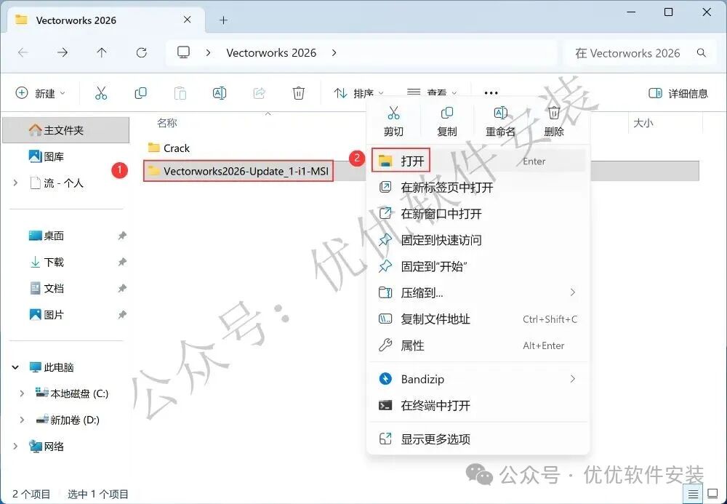Open the three-dots more options menu
This screenshot has width=727, height=504.
(491, 93)
